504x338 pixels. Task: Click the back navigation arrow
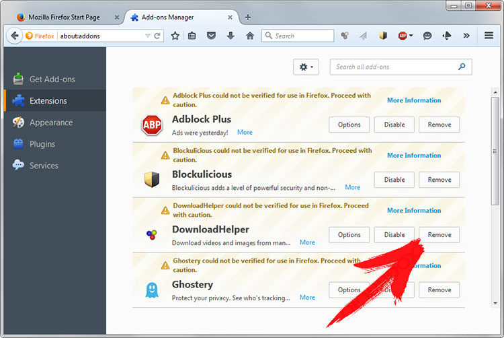pyautogui.click(x=14, y=36)
